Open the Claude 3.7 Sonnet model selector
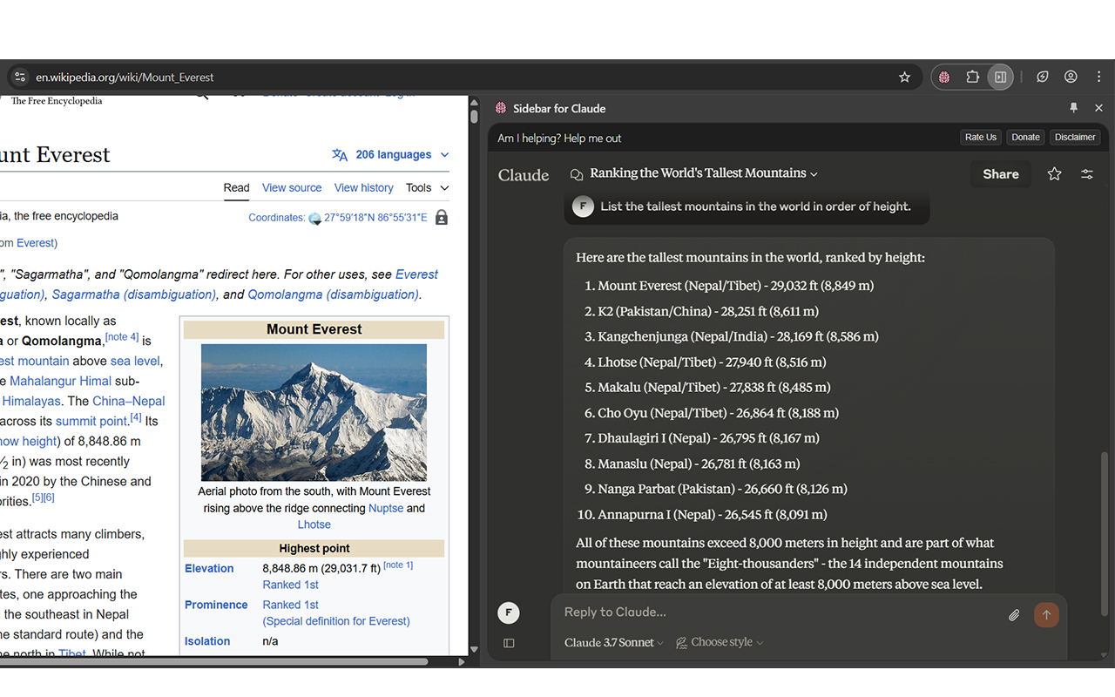Viewport: 1115px width, 697px height. (613, 643)
